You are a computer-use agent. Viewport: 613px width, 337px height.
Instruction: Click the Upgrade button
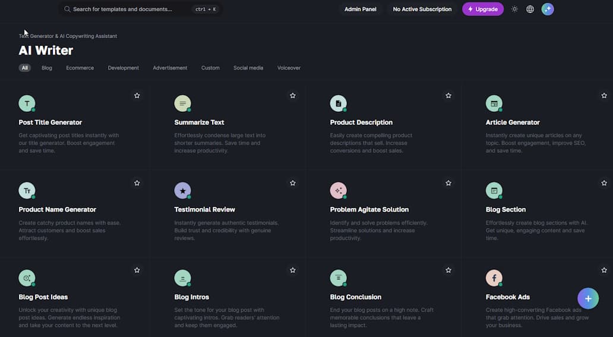[482, 10]
